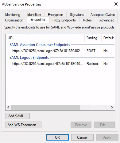The image size is (120, 143).
Task: Click the right arrow of horizontal scrollbar
Action: [x=112, y=107]
